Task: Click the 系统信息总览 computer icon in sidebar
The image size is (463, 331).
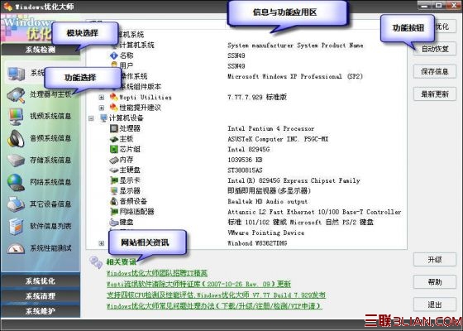Action: tap(17, 74)
